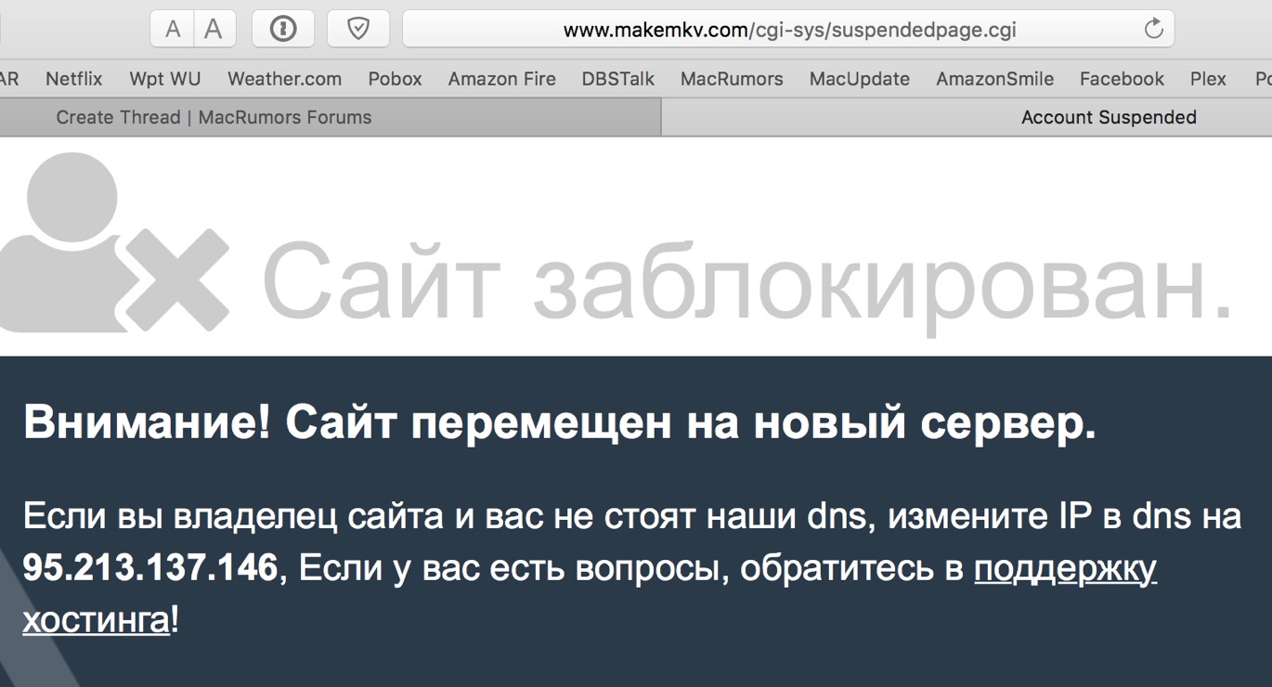Open the Weather.com bookmark
Viewport: 1272px width, 687px height.
284,79
